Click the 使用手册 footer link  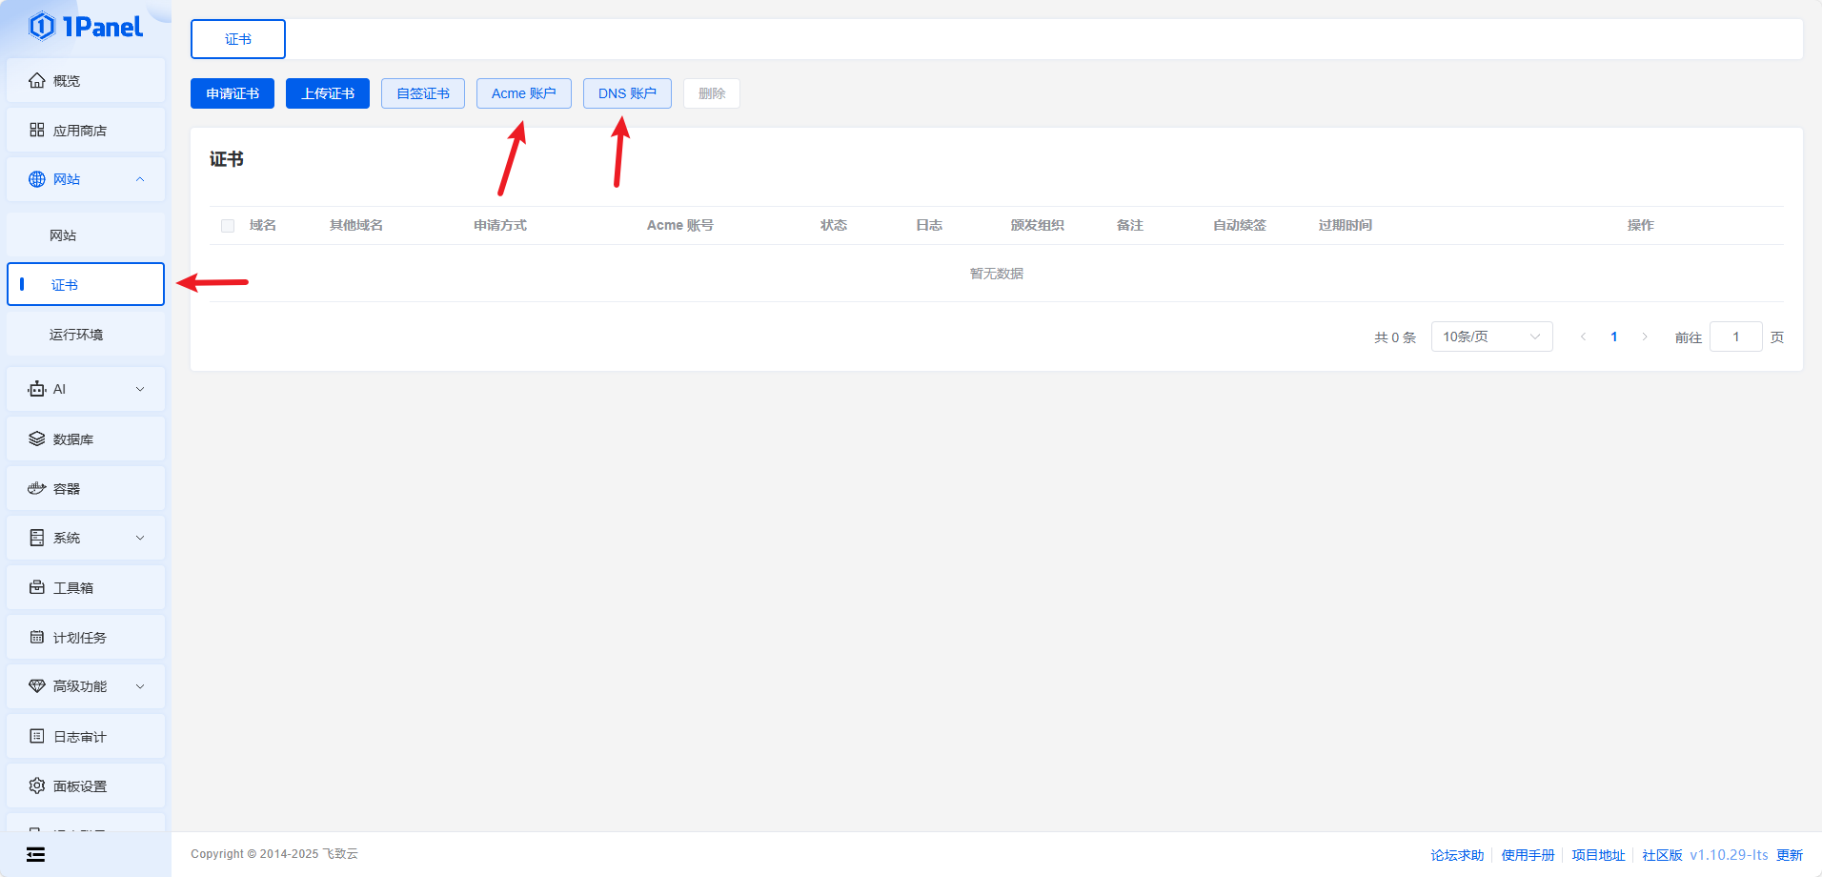tap(1528, 855)
